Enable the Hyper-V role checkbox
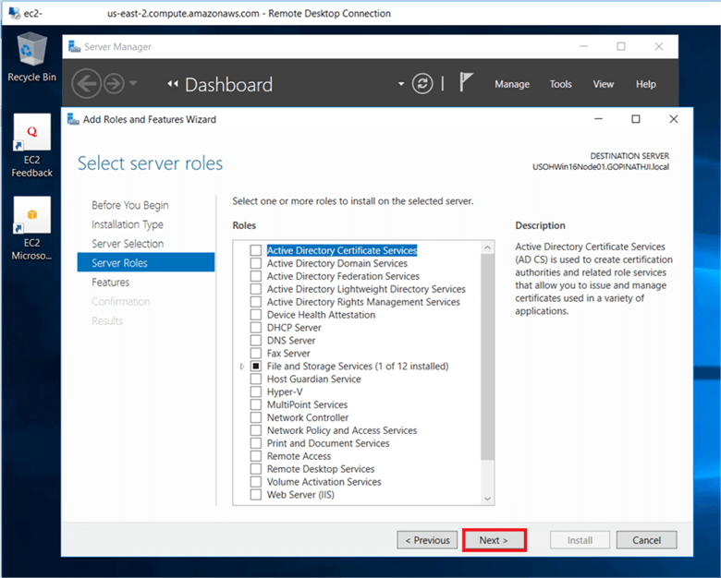Image resolution: width=721 pixels, height=578 pixels. coord(256,391)
